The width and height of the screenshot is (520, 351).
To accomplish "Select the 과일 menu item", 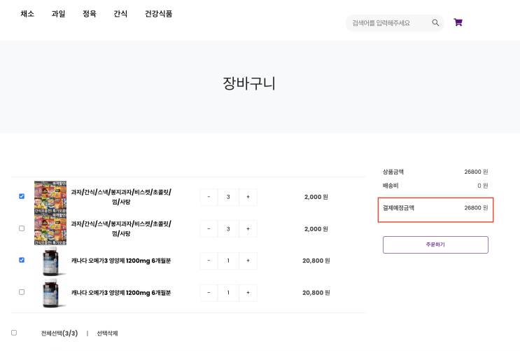I will (58, 14).
